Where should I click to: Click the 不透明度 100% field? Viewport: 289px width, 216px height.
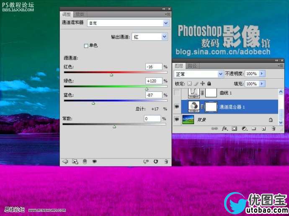[252, 74]
